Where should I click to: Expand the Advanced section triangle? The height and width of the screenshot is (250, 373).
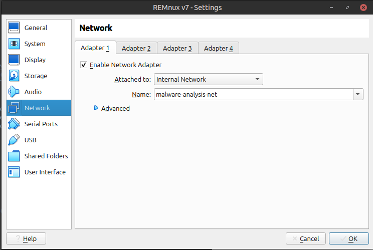click(96, 108)
